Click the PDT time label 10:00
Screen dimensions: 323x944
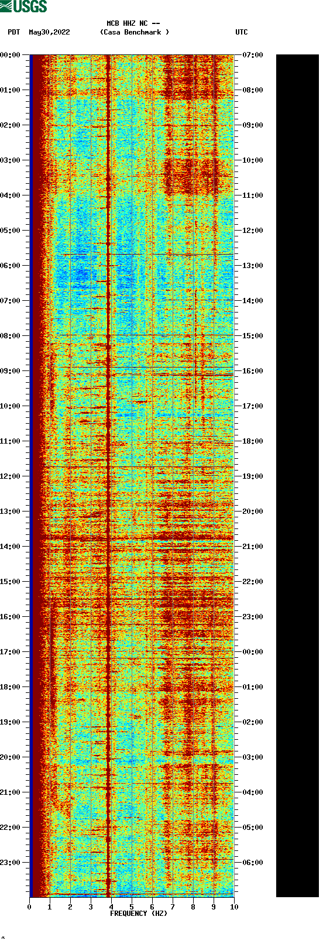coord(11,406)
